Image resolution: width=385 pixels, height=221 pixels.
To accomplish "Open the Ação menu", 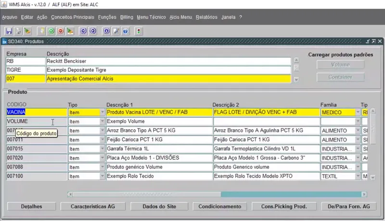I will click(42, 17).
